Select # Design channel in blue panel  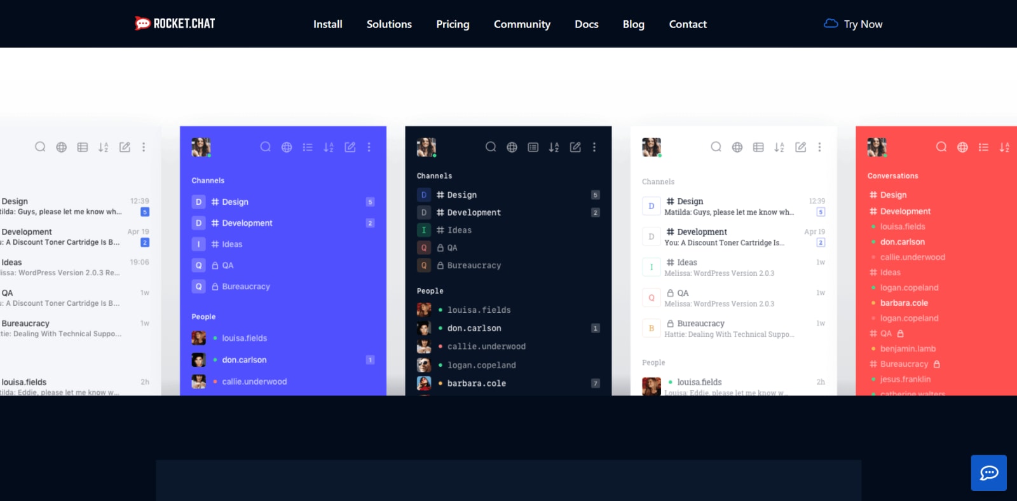pyautogui.click(x=283, y=202)
